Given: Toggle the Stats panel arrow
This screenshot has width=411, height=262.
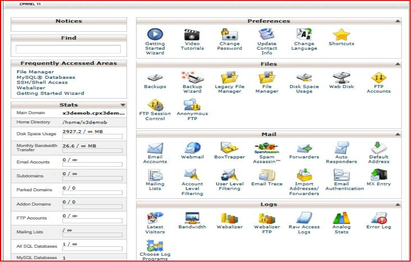Looking at the screenshot, I should [x=123, y=105].
